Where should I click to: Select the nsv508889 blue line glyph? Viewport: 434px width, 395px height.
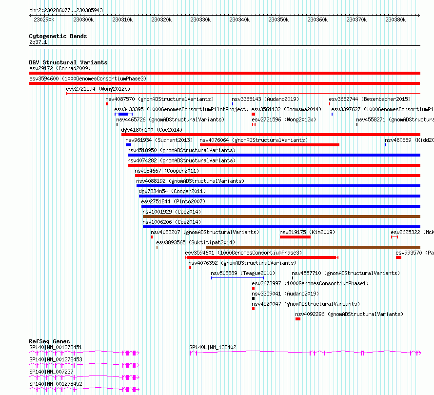click(237, 278)
